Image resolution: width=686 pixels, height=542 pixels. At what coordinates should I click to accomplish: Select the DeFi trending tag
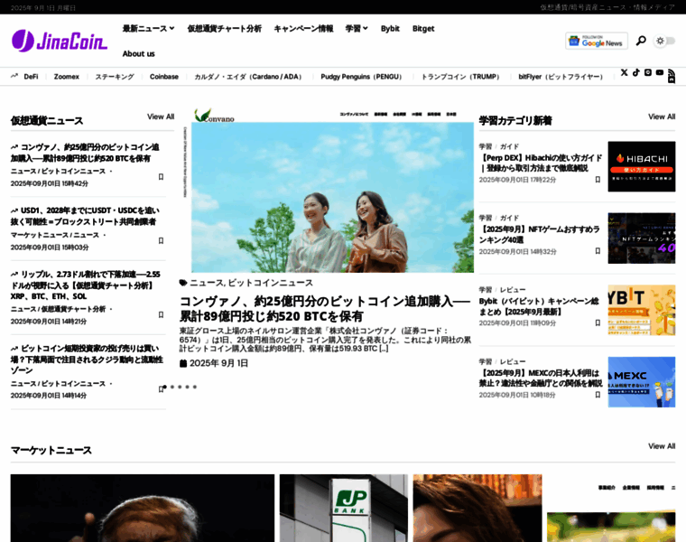(31, 77)
